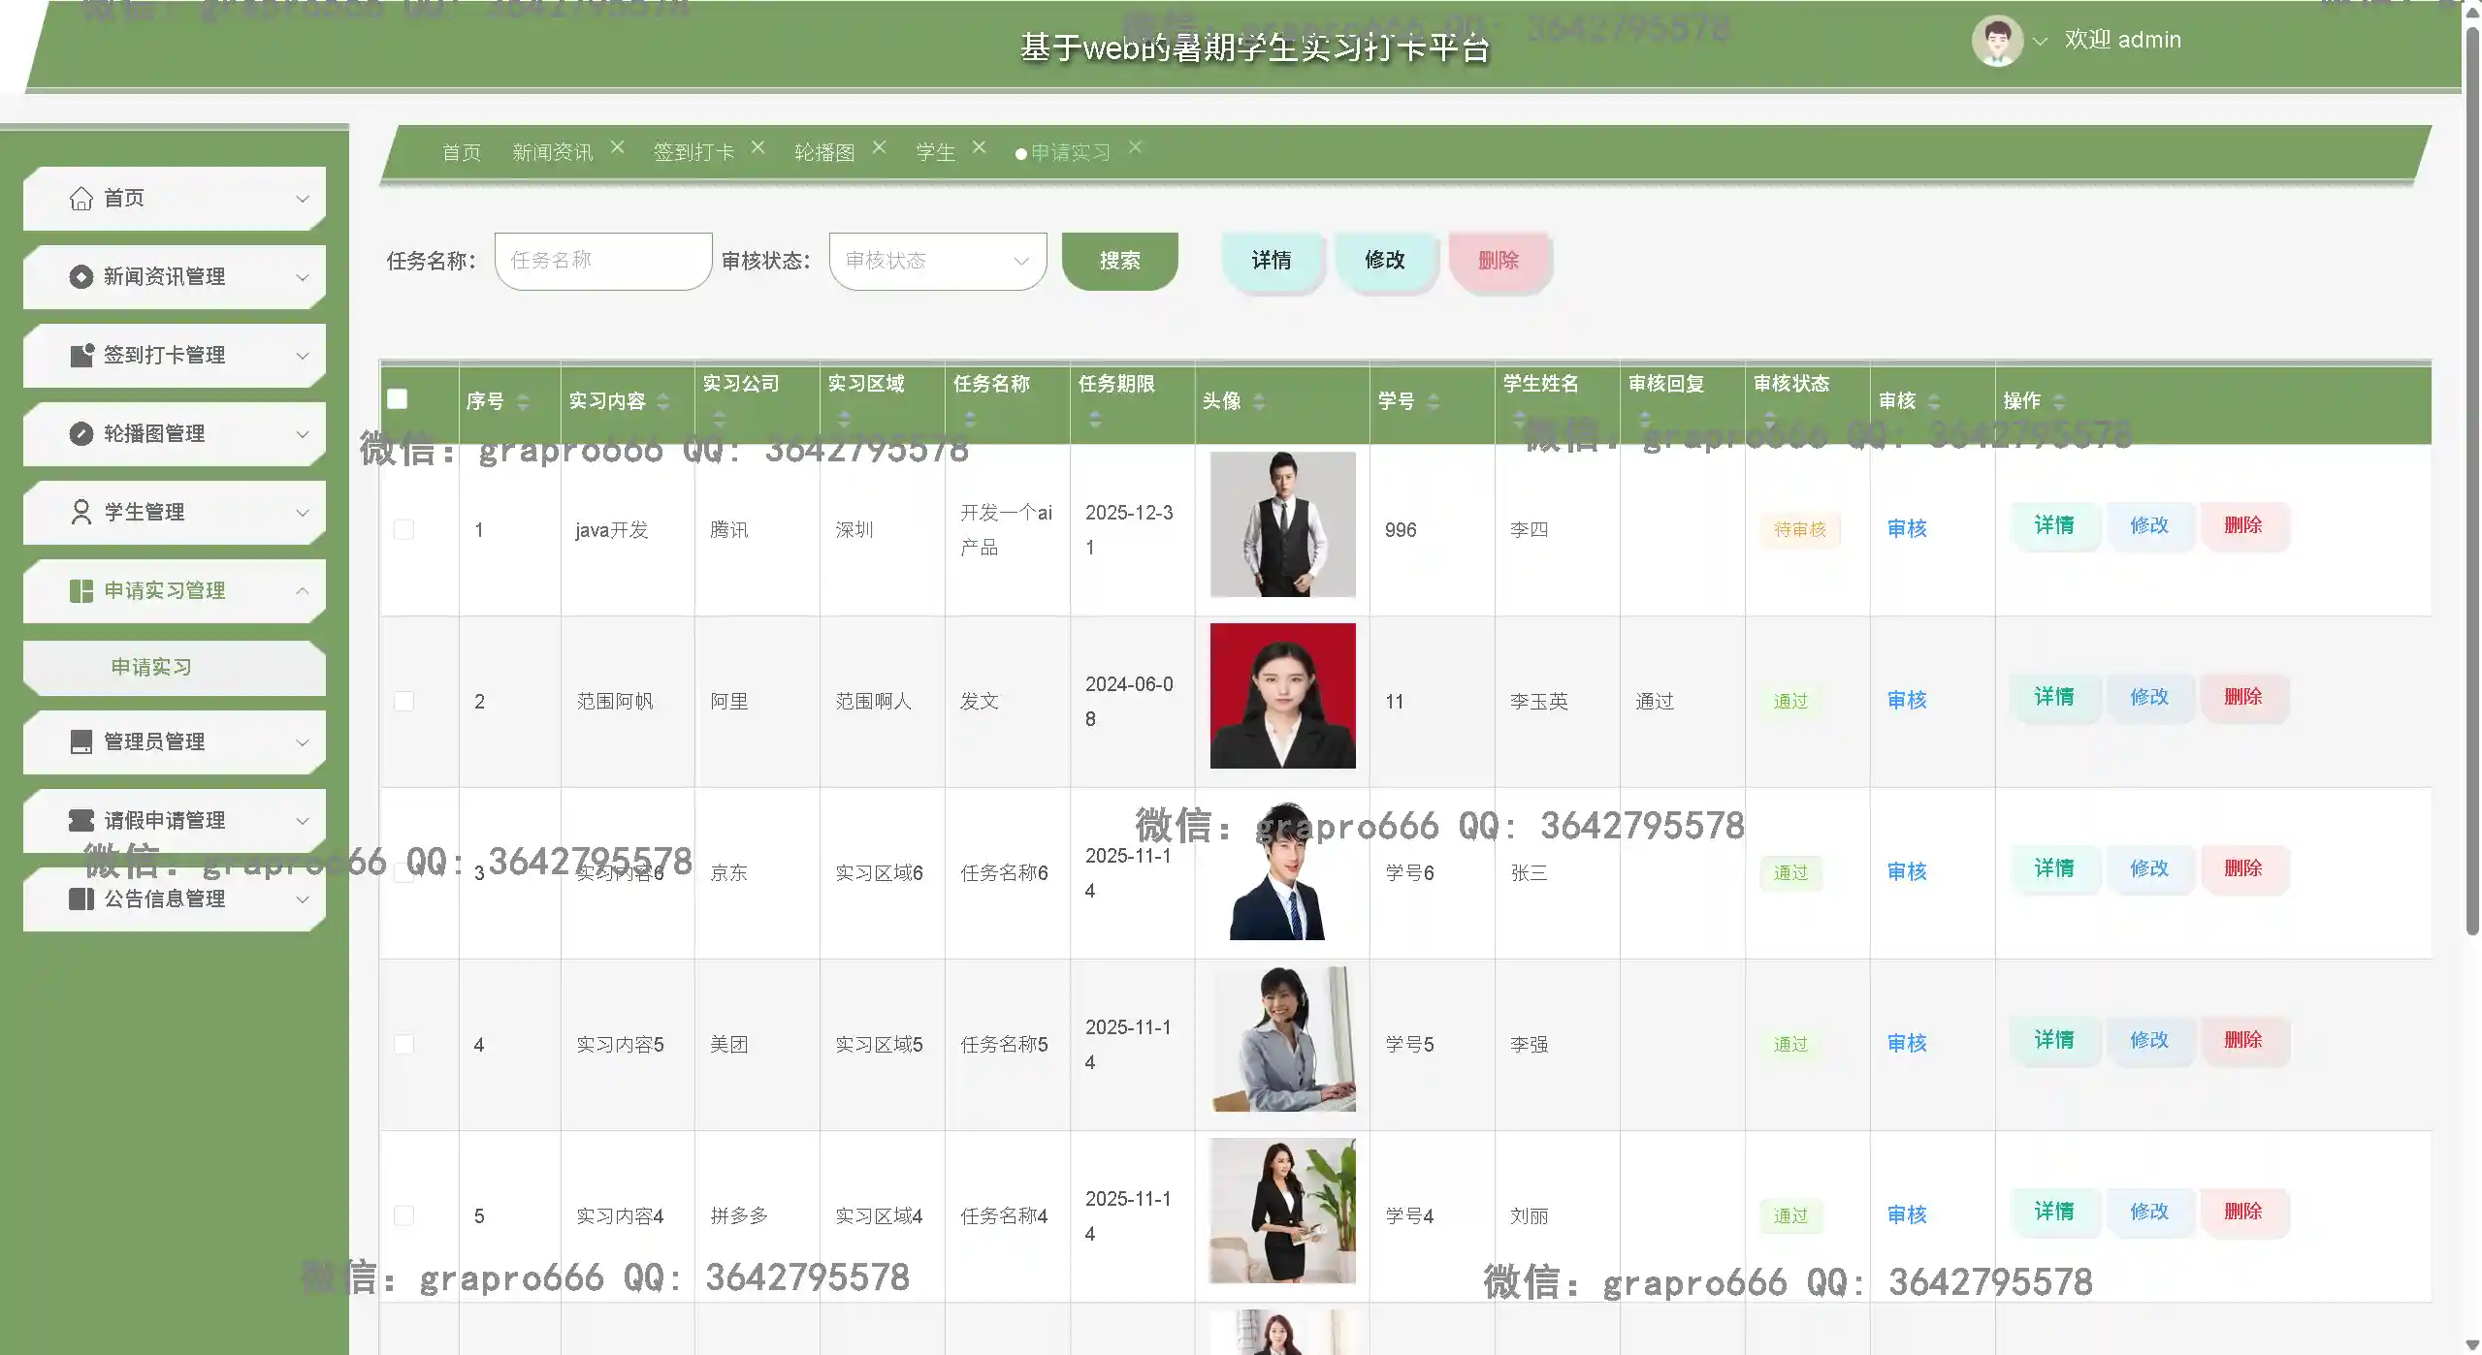Close the 新闻资讯 tab
This screenshot has height=1355, width=2482.
point(617,147)
